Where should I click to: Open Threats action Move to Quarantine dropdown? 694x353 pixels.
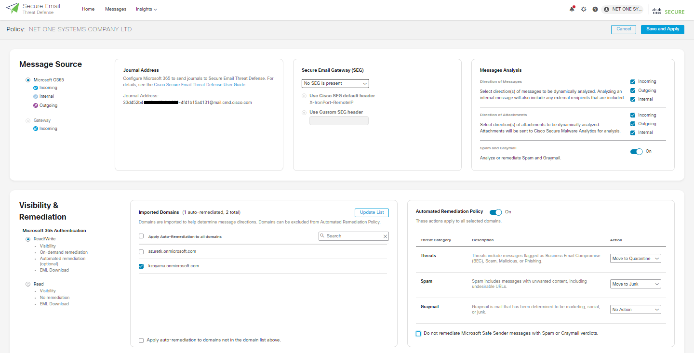pos(635,259)
